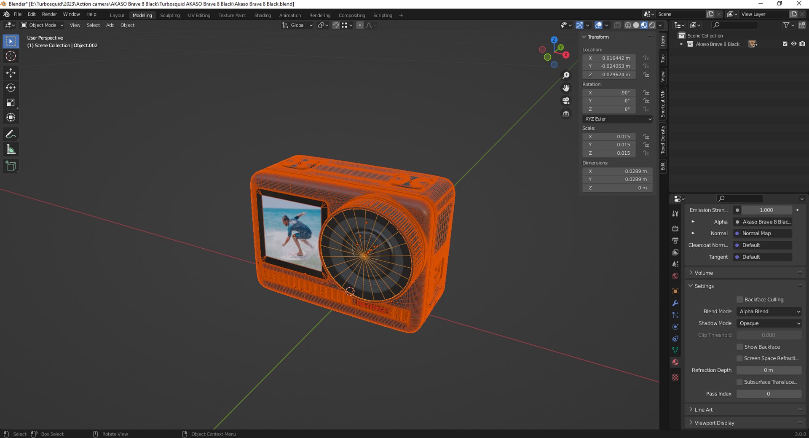Open World properties globe icon
This screenshot has height=438, width=809.
pyautogui.click(x=675, y=276)
